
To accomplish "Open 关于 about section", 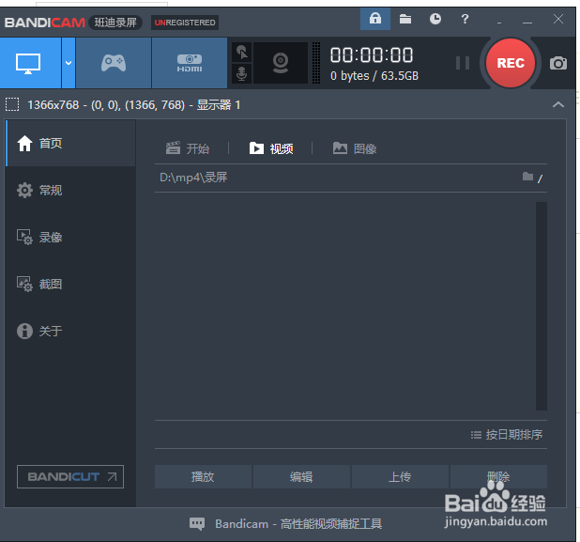I will tap(70, 331).
